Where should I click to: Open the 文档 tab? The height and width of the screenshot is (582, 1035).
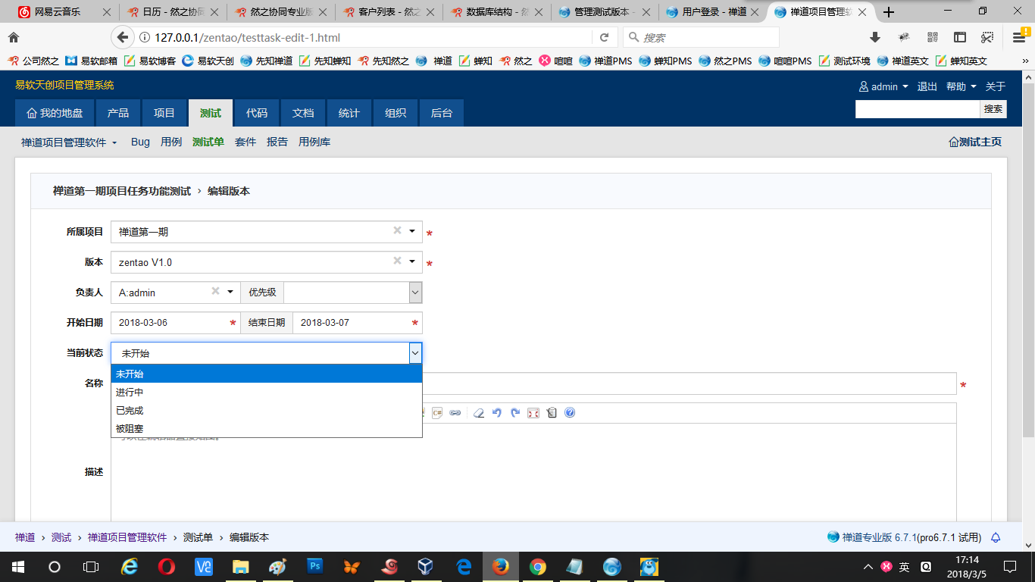point(303,113)
